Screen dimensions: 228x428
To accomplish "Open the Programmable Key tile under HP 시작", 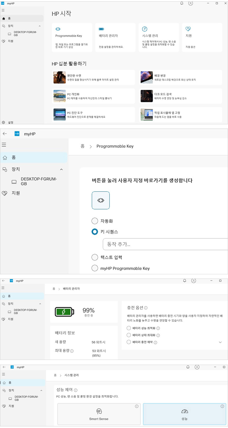I will 72,37.
